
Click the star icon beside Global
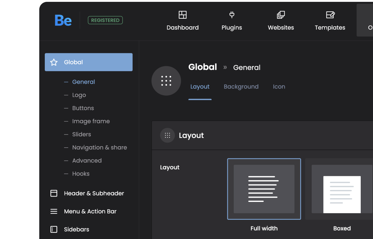click(54, 62)
